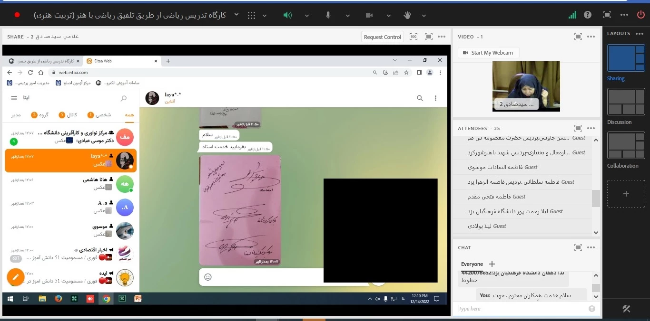This screenshot has width=650, height=321.
Task: Click the Attendees list scrollbar
Action: [x=596, y=198]
